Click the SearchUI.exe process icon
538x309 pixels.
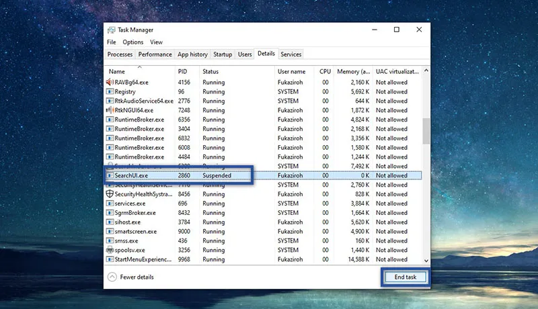point(110,175)
